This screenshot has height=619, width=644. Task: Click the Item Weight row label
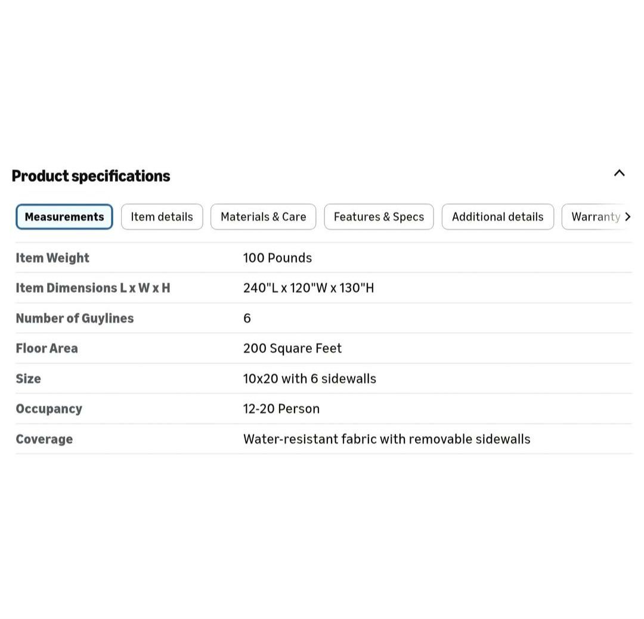[x=52, y=258]
